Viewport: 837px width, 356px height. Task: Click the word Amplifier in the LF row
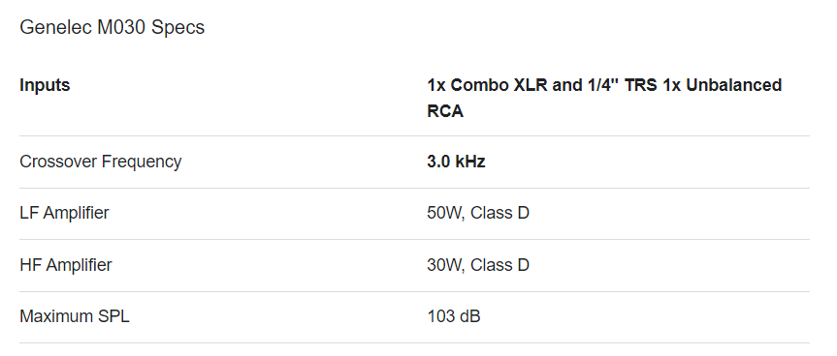point(76,213)
